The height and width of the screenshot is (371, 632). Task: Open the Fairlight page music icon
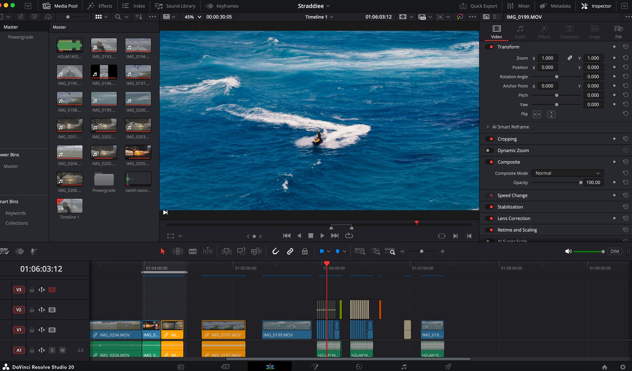tap(404, 367)
